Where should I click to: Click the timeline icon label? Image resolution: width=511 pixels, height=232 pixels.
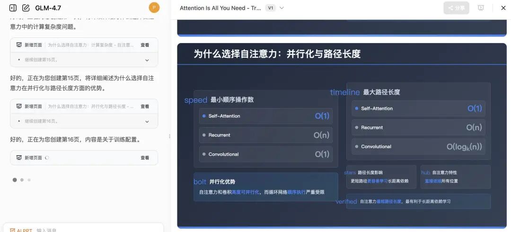point(345,92)
